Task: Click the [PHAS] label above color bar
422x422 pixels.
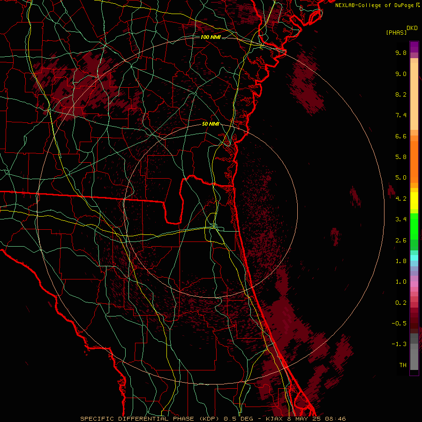Action: click(x=396, y=32)
